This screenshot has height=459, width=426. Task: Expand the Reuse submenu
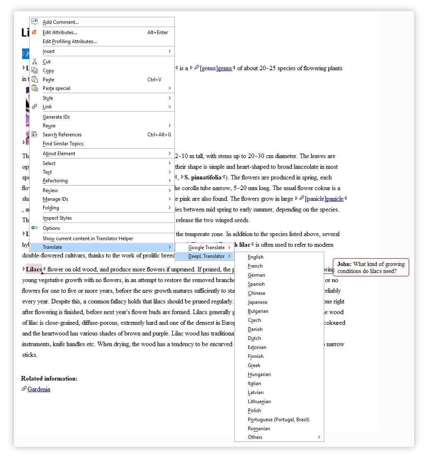[x=102, y=125]
